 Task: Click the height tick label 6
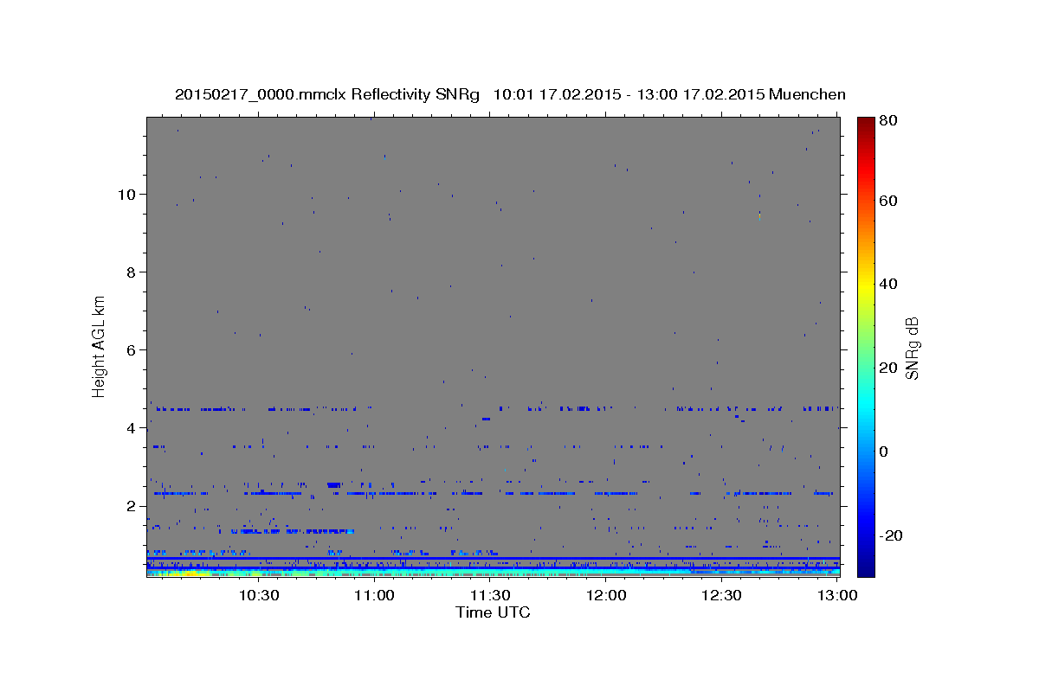pyautogui.click(x=131, y=349)
